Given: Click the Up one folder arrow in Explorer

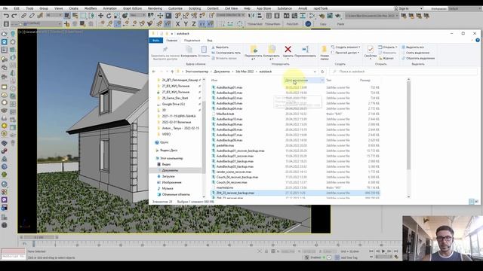Looking at the screenshot, I should click(172, 72).
